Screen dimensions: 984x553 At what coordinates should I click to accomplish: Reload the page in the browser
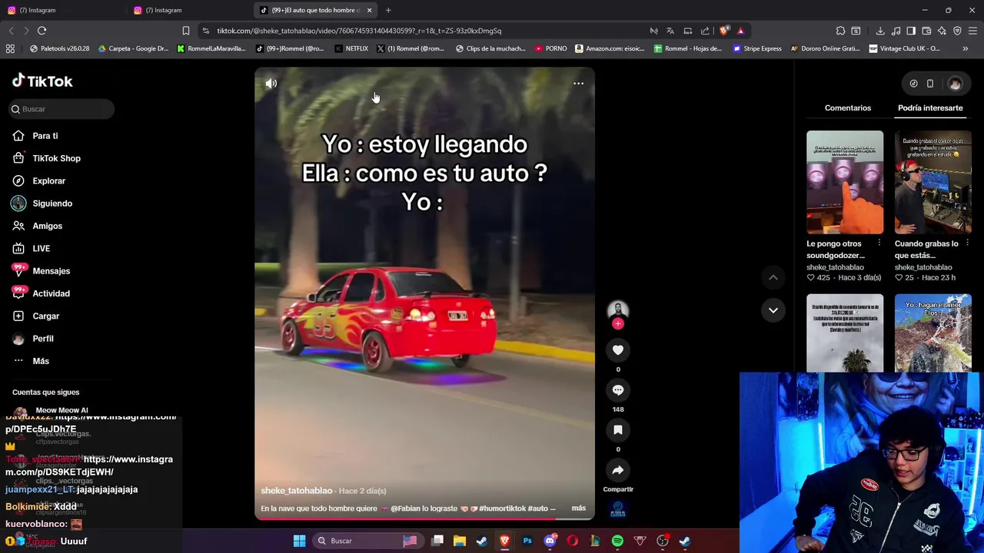click(x=42, y=31)
